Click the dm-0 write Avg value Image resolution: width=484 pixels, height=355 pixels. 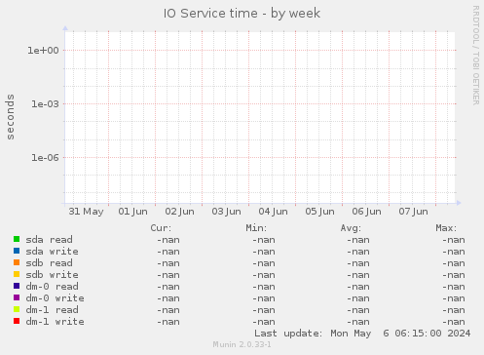click(x=358, y=298)
